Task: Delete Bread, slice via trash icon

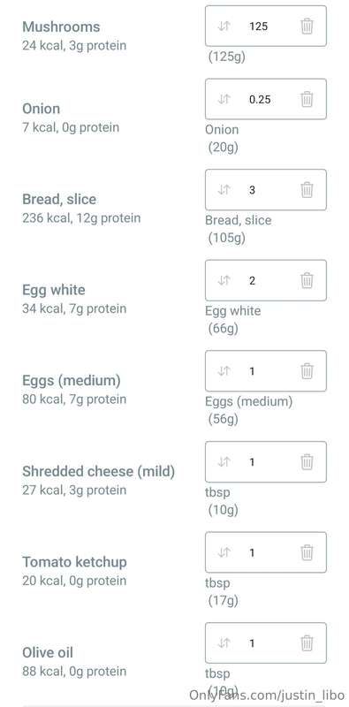Action: click(307, 189)
